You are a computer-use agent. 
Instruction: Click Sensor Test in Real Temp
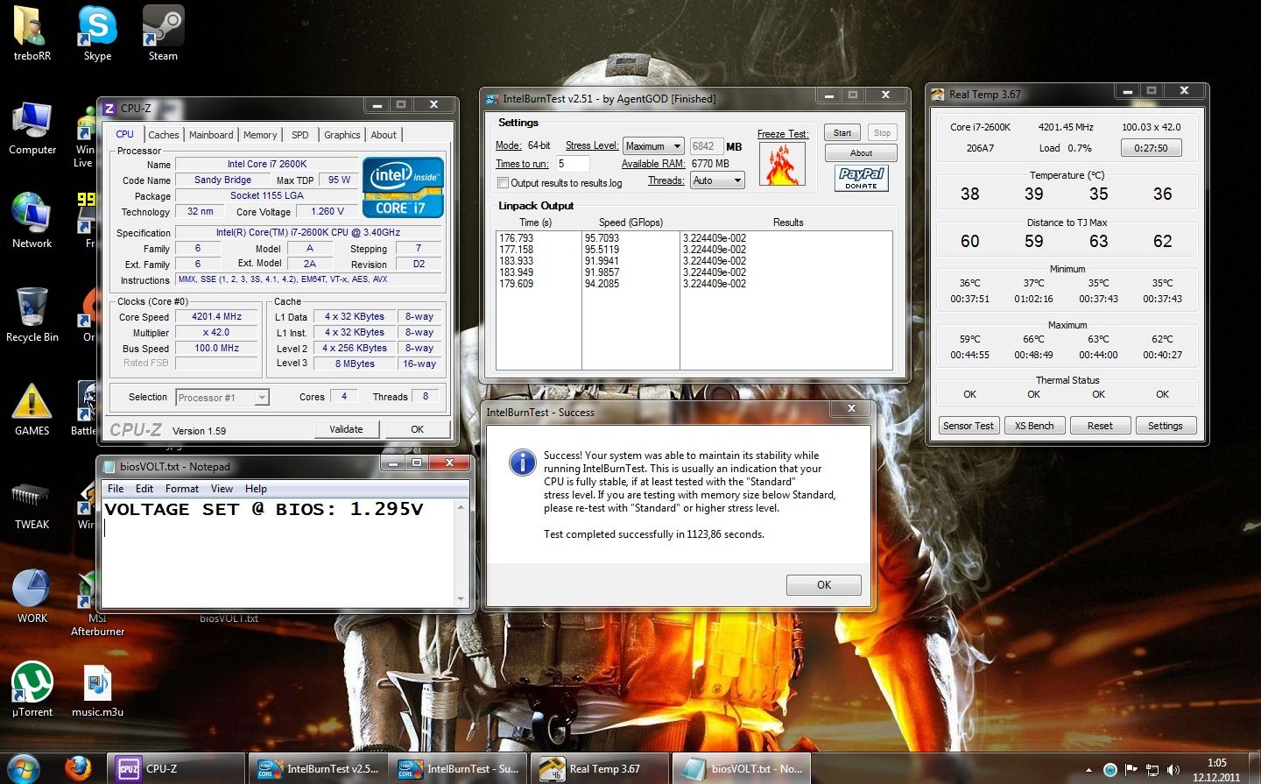(969, 426)
